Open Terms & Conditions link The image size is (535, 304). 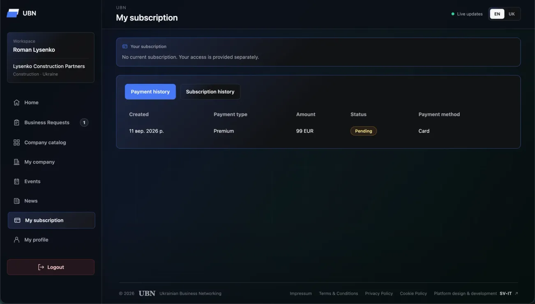(339, 293)
